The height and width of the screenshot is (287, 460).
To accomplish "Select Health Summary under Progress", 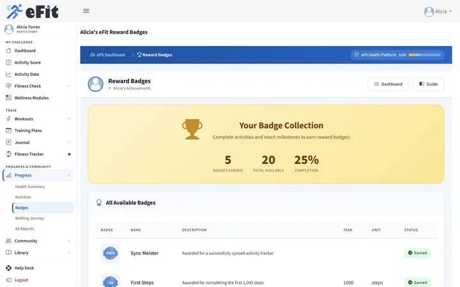I will coord(29,186).
